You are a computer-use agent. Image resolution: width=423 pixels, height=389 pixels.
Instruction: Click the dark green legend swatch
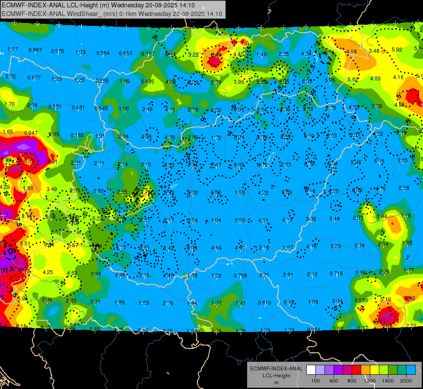[x=392, y=370]
